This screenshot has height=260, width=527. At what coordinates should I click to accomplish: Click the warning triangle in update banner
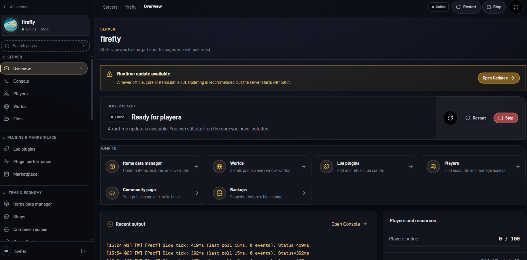(109, 74)
